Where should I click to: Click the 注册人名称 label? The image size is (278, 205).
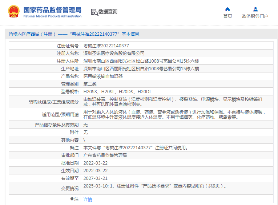[68, 54]
